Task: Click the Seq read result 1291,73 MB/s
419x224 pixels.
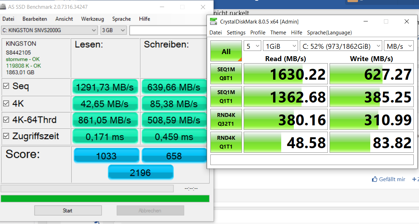Action: [x=105, y=87]
